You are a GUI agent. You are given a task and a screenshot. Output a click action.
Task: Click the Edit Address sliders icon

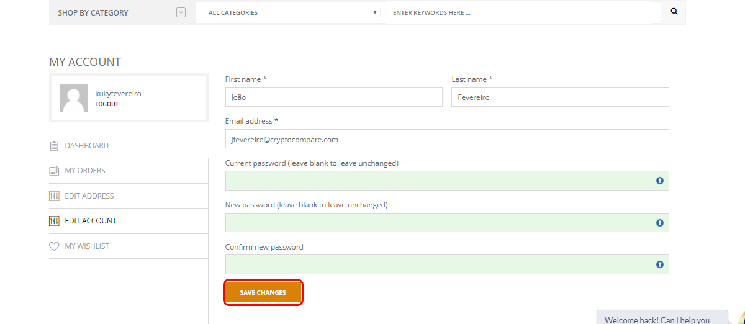point(54,196)
